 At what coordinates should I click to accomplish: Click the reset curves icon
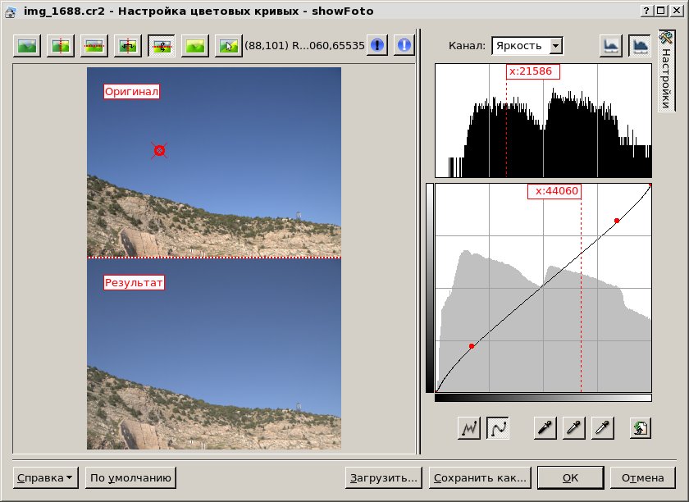point(641,427)
